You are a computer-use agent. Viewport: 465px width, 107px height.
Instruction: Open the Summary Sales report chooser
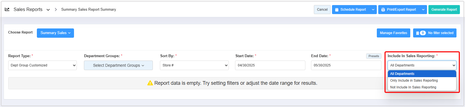coord(55,33)
